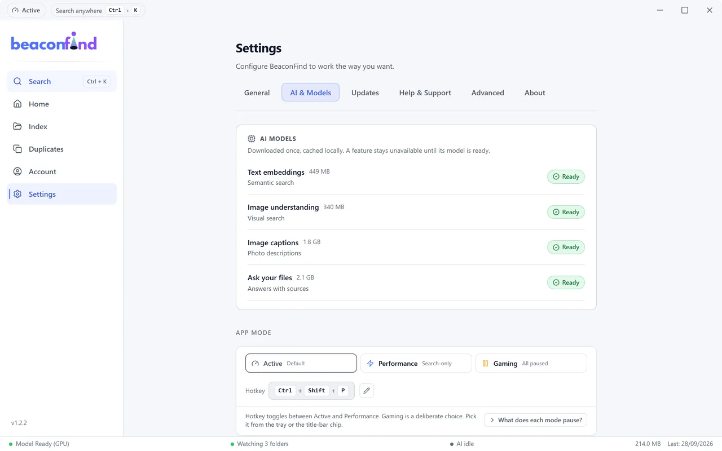Screen dimensions: 722x451
Task: Click Ready badge for Image captions
Action: pyautogui.click(x=566, y=247)
